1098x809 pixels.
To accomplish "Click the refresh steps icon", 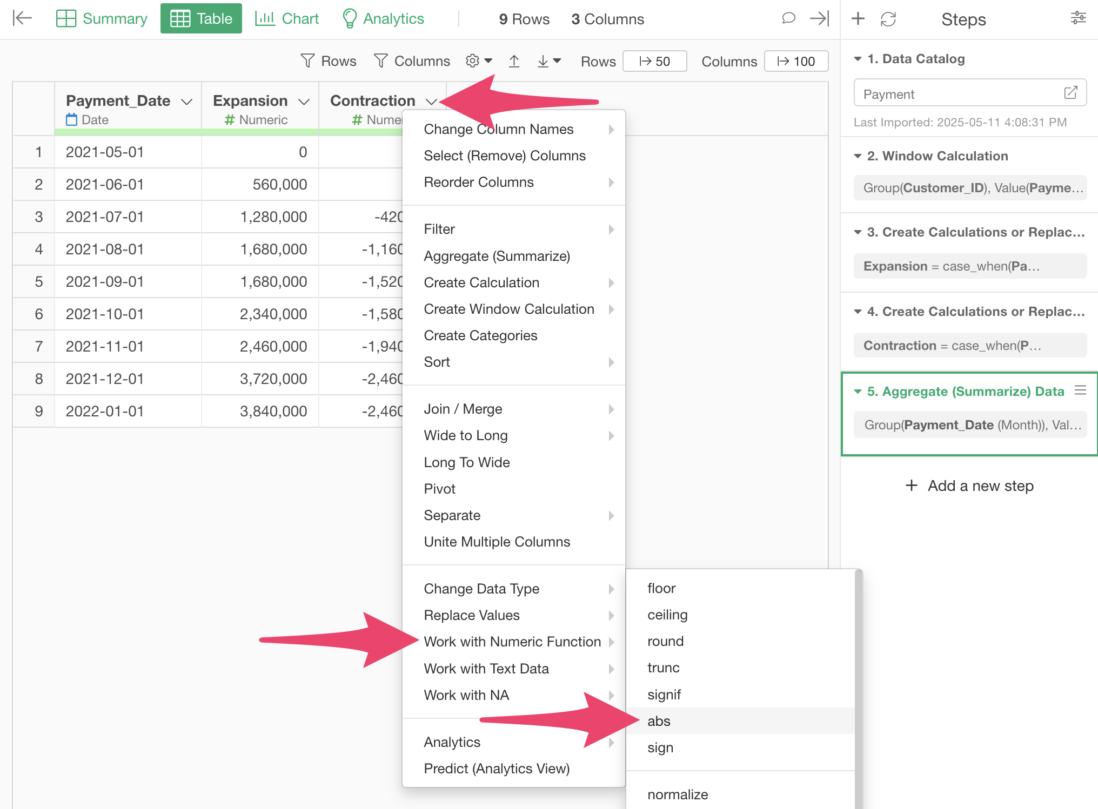I will tap(888, 19).
